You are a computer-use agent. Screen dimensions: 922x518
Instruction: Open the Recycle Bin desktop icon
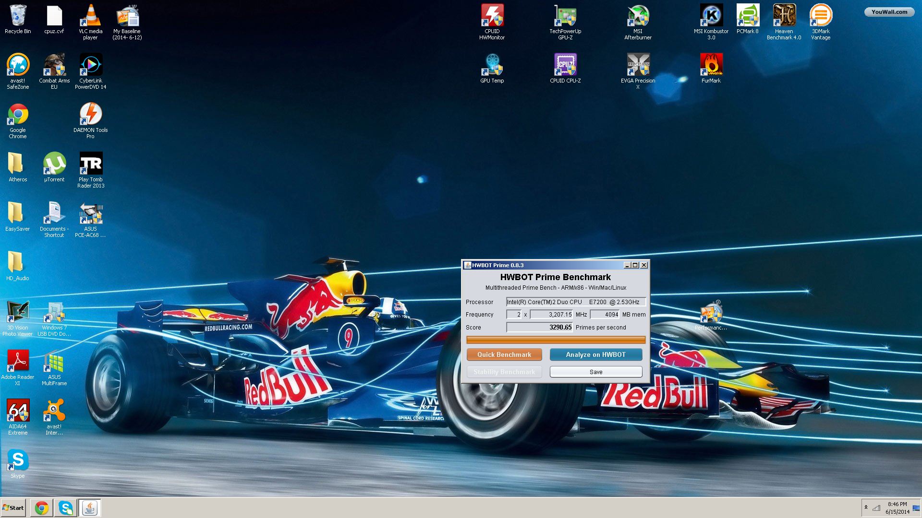pyautogui.click(x=18, y=19)
